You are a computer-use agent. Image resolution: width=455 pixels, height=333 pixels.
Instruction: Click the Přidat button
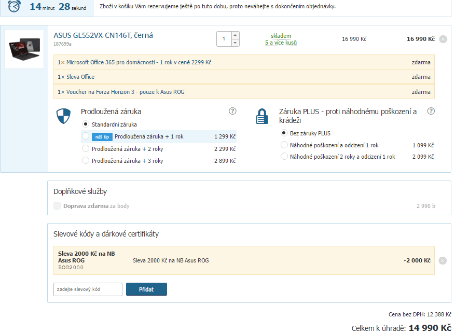click(146, 289)
